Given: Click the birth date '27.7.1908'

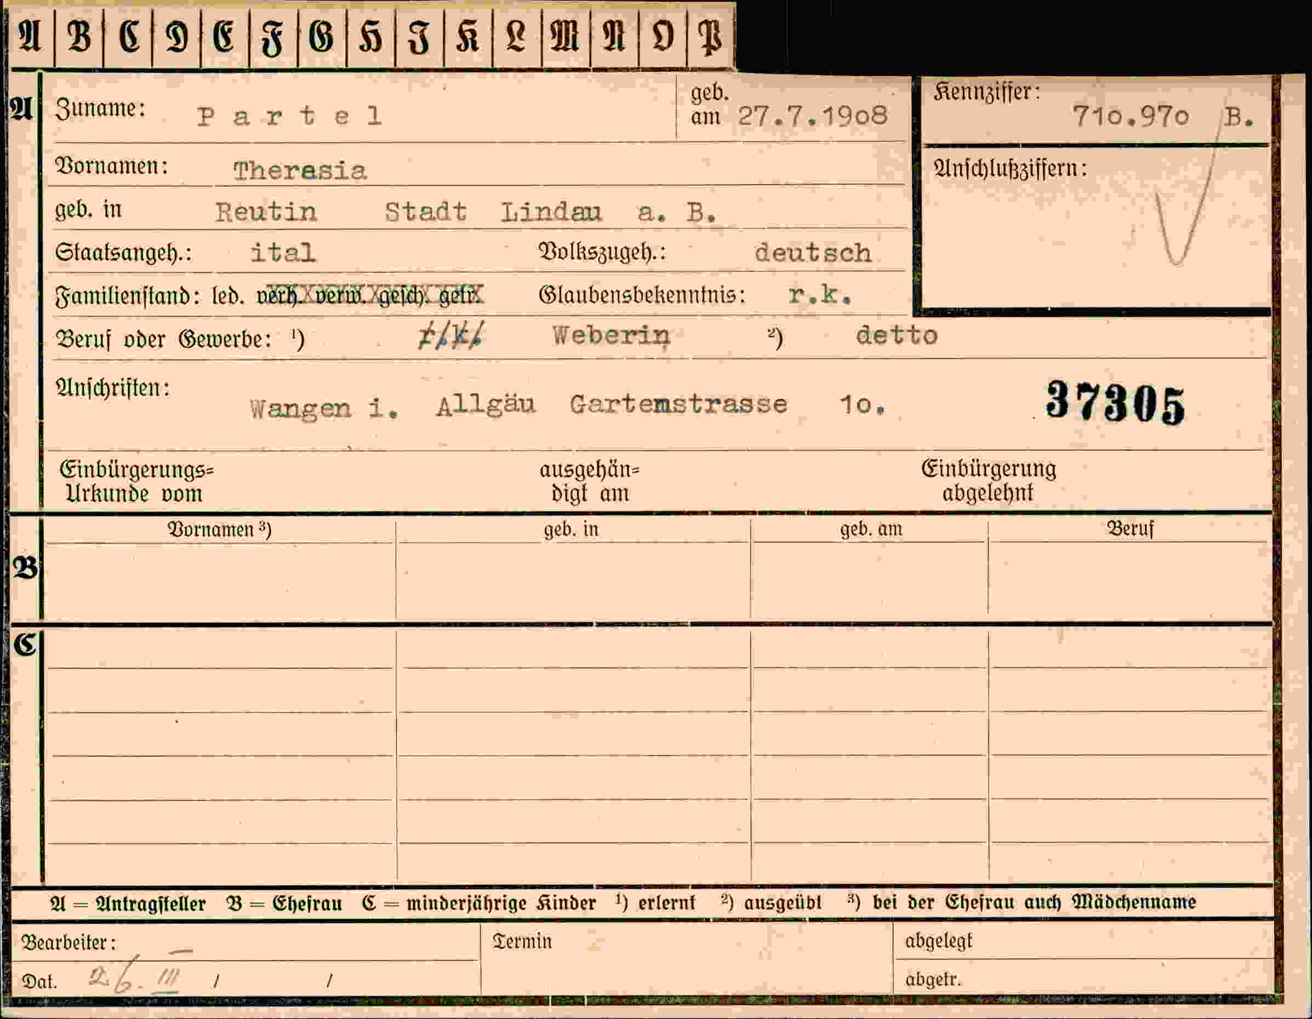Looking at the screenshot, I should point(812,115).
